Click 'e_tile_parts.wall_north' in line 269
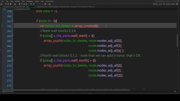180x101 pixels. [71, 61]
